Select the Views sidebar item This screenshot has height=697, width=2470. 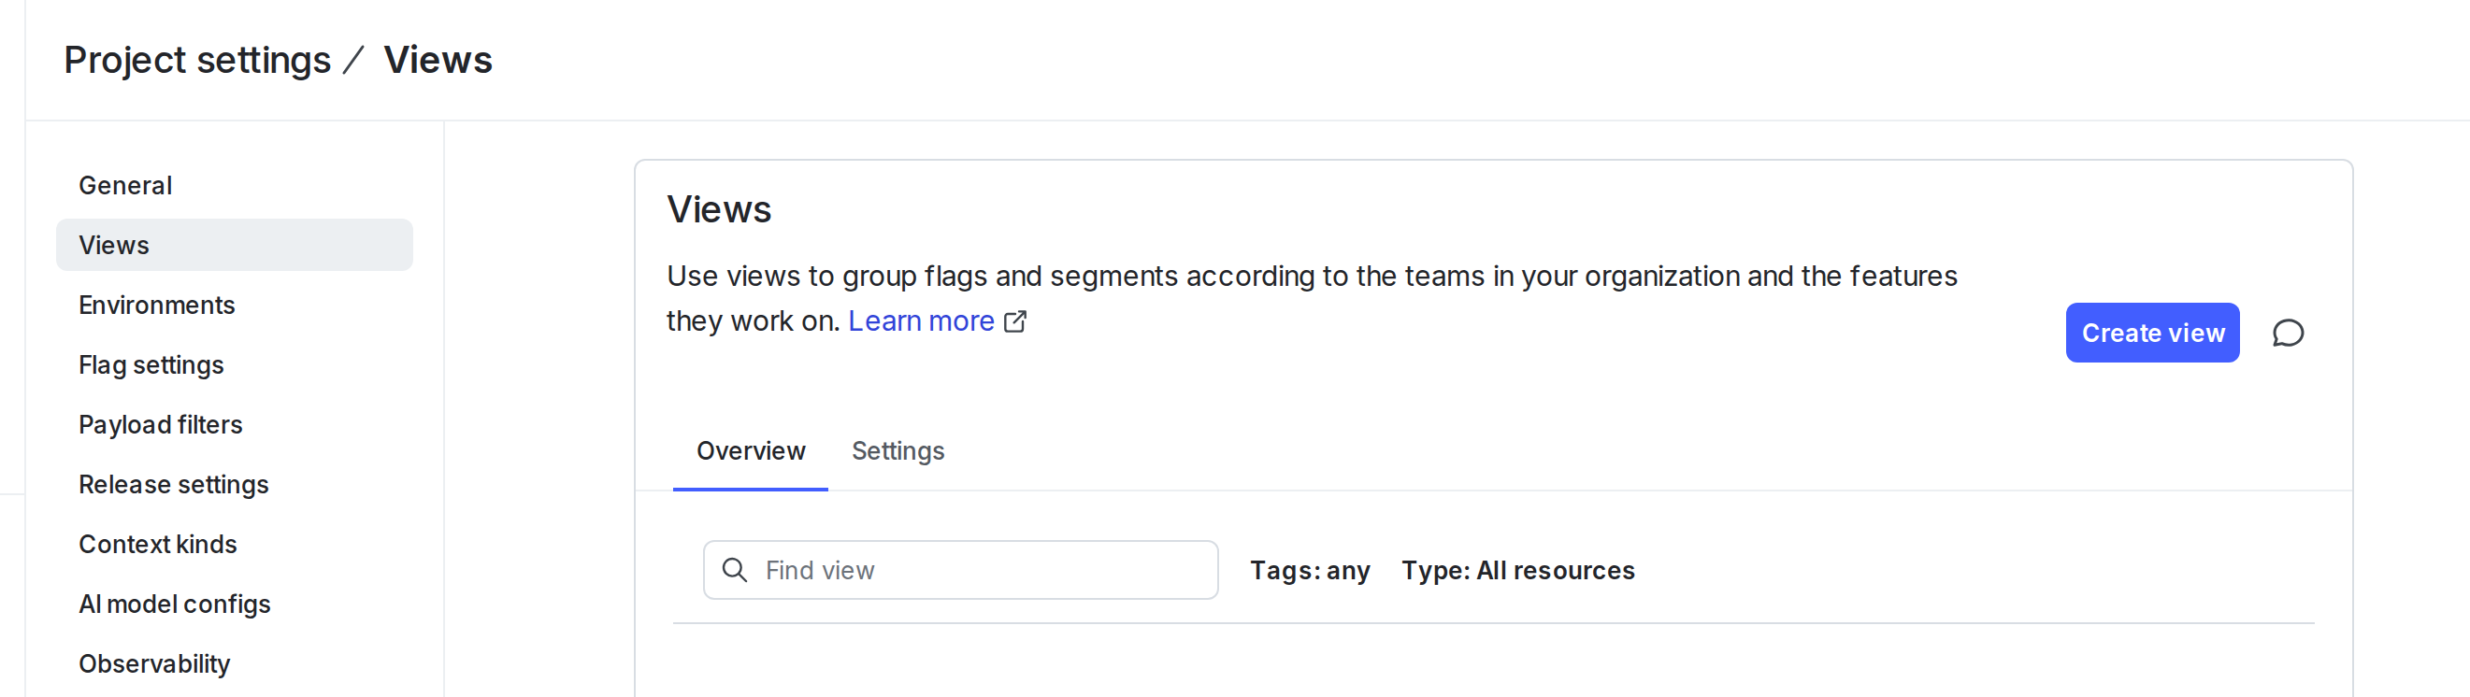[x=114, y=245]
